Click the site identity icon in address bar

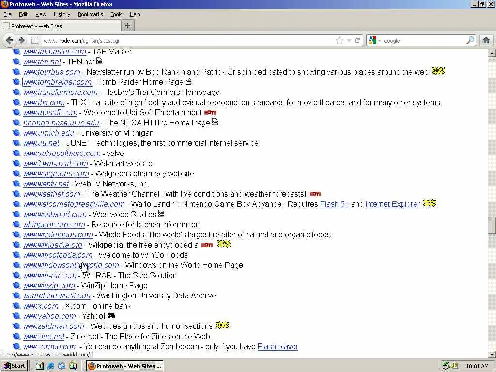(x=35, y=41)
